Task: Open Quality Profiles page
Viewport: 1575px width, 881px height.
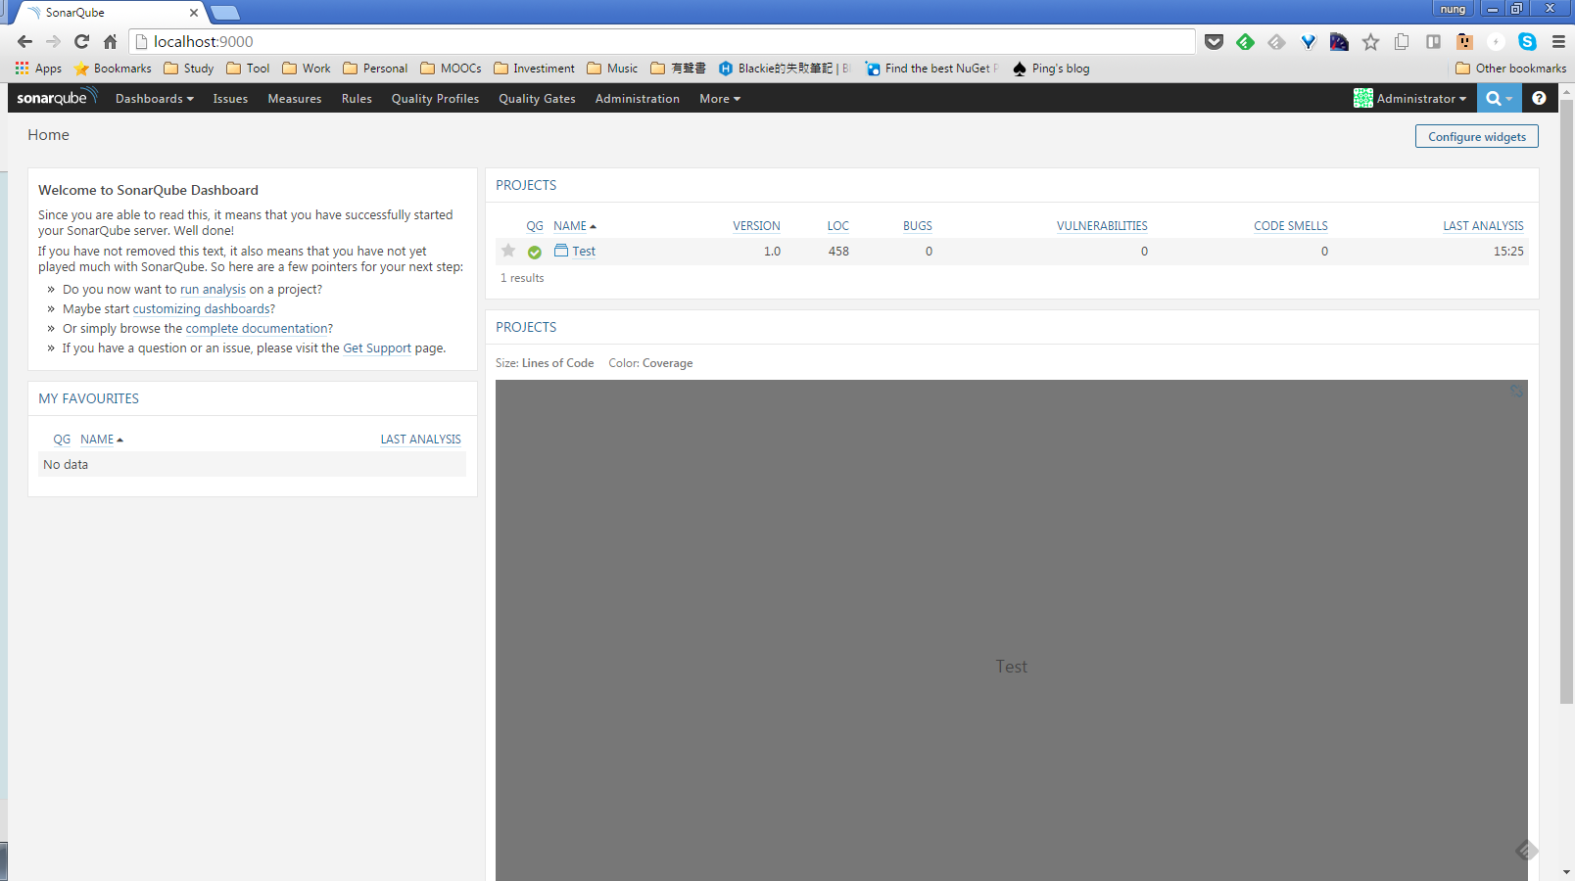Action: pos(435,99)
